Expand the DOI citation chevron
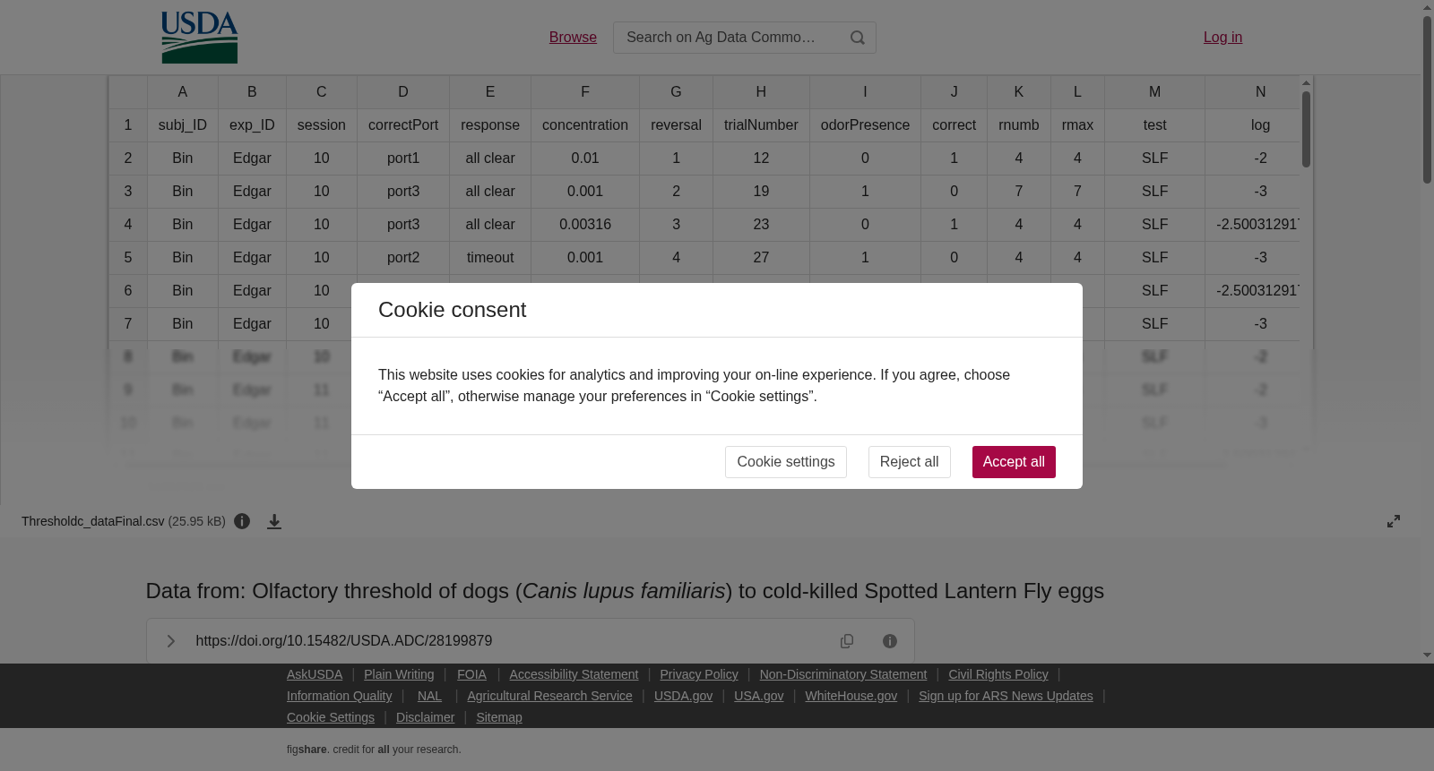Image resolution: width=1434 pixels, height=771 pixels. 171,641
